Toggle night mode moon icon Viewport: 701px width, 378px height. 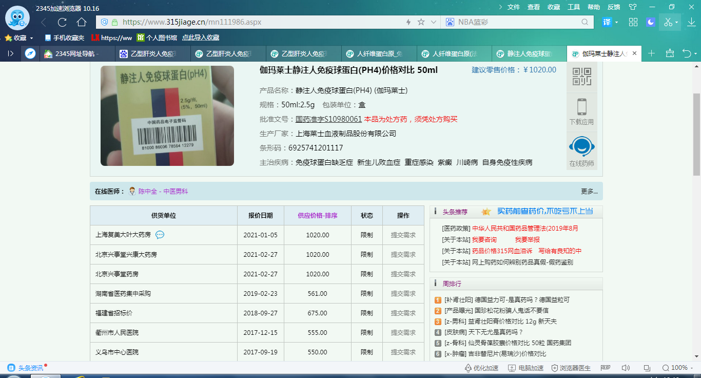tap(651, 22)
